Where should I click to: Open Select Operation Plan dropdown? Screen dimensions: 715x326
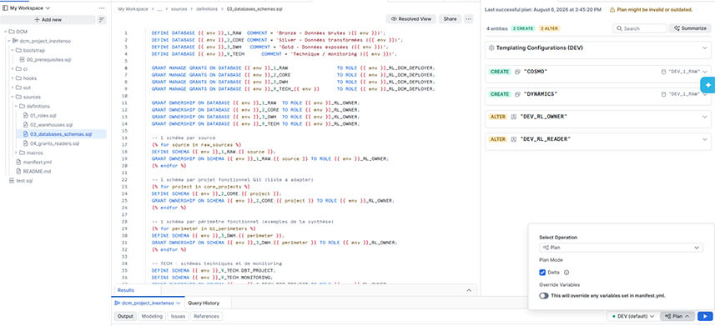click(x=621, y=247)
